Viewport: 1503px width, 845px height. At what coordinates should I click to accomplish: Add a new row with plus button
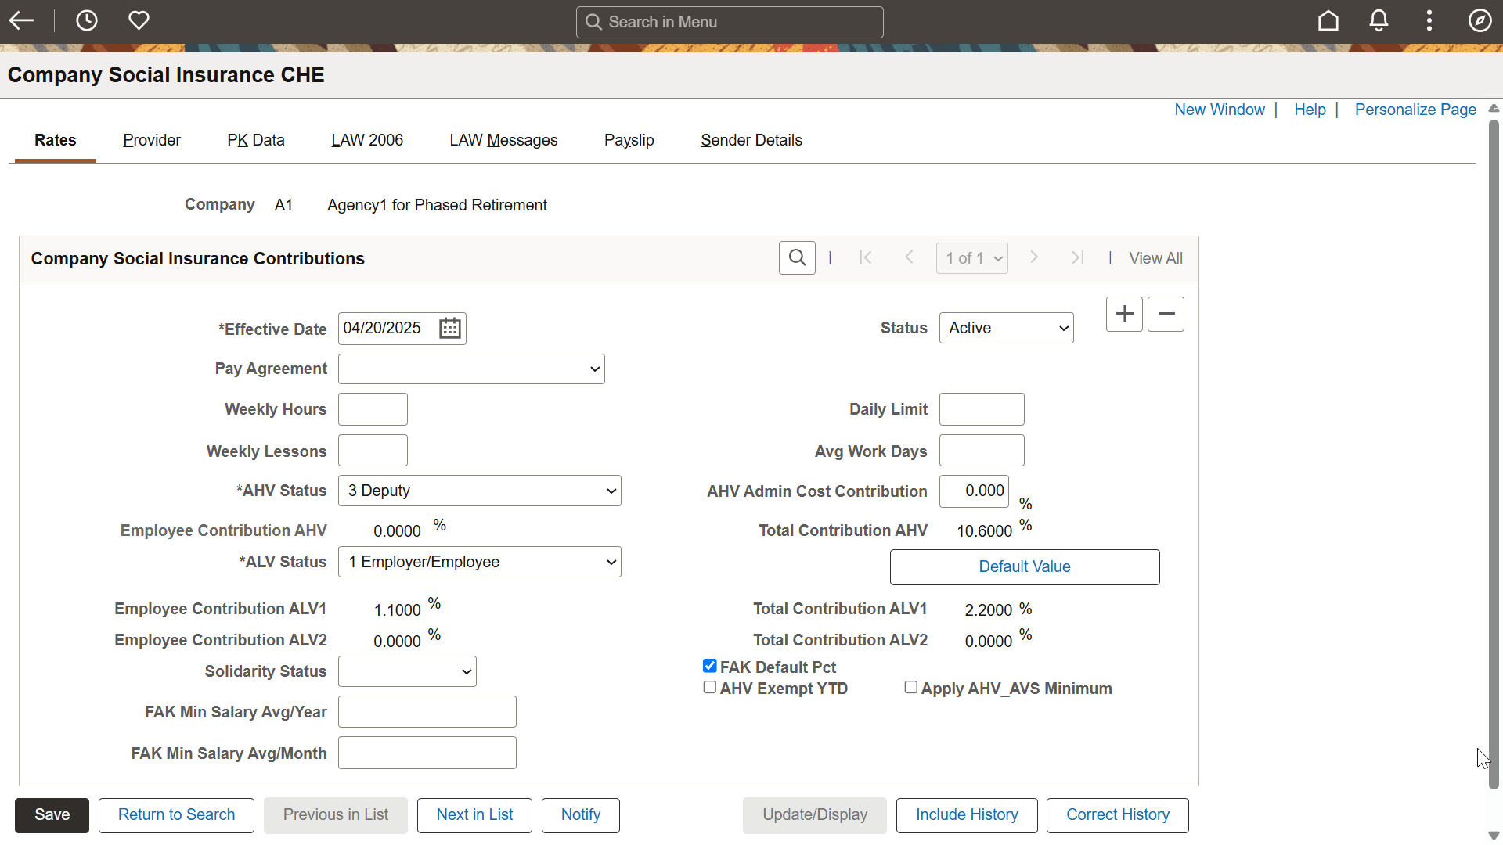tap(1124, 315)
